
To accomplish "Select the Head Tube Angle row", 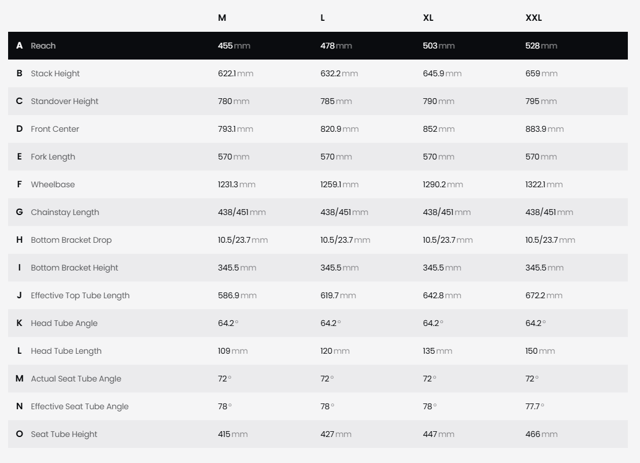I will point(318,323).
